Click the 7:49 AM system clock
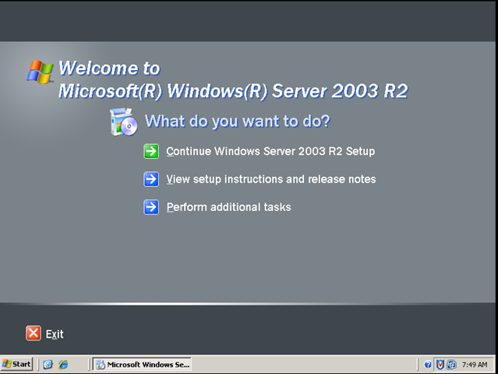498x374 pixels. [x=474, y=365]
